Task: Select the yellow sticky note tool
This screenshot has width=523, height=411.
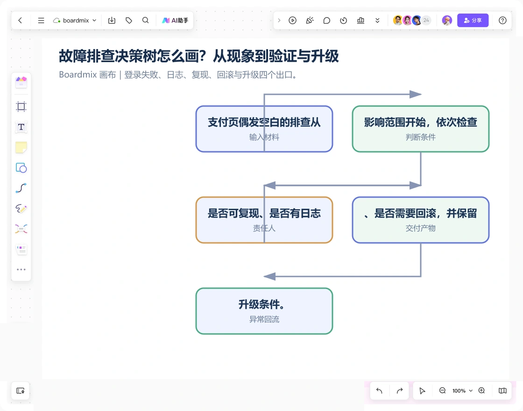Action: click(21, 148)
